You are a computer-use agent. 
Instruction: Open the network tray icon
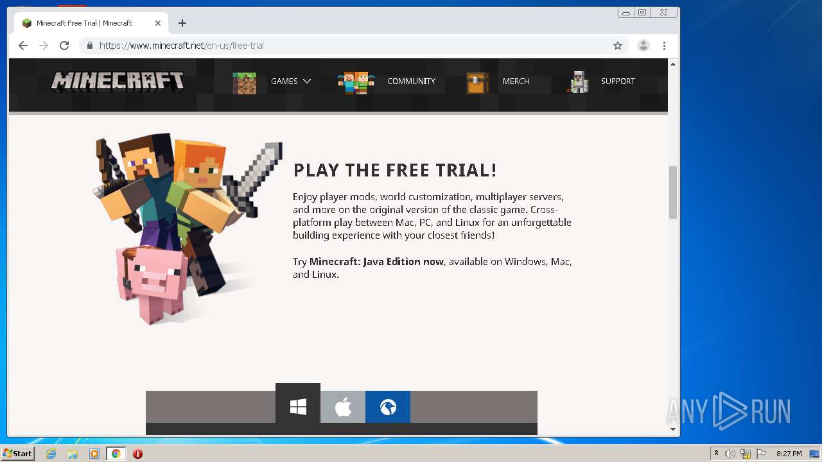pos(746,454)
